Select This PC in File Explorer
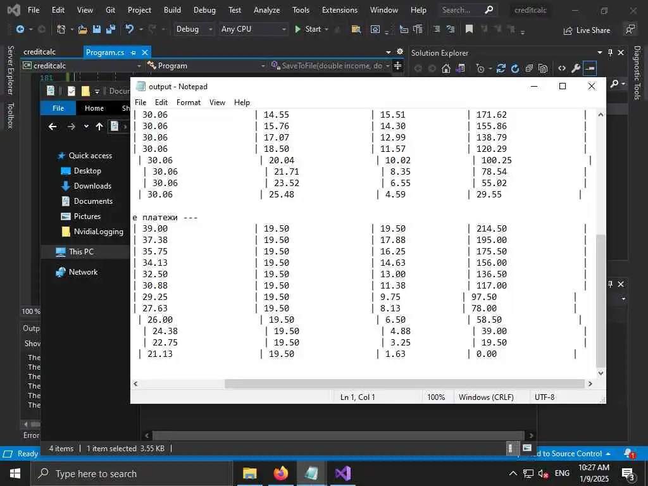Screen dimensions: 648x486 (x=81, y=251)
